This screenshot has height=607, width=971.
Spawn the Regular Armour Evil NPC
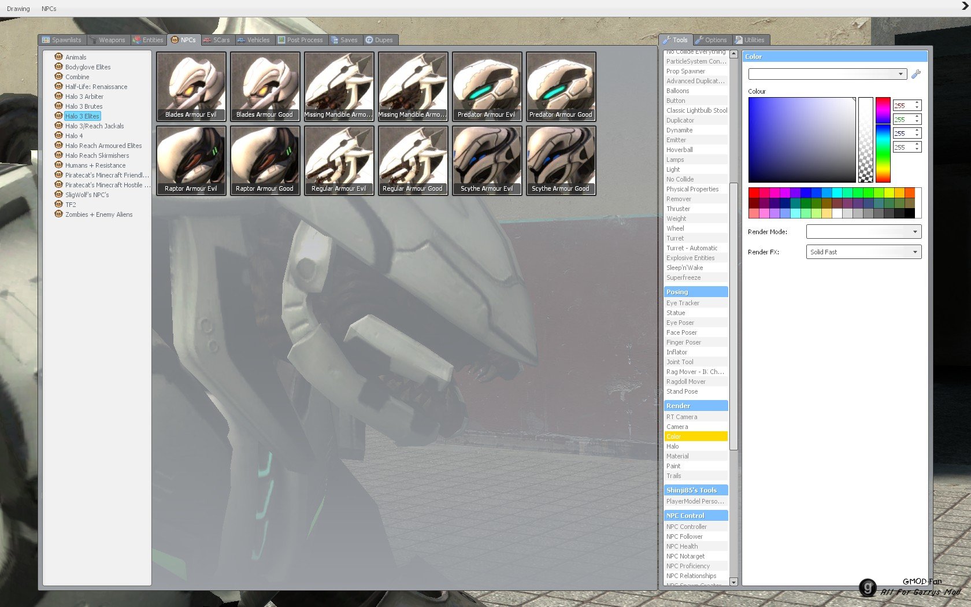point(339,160)
